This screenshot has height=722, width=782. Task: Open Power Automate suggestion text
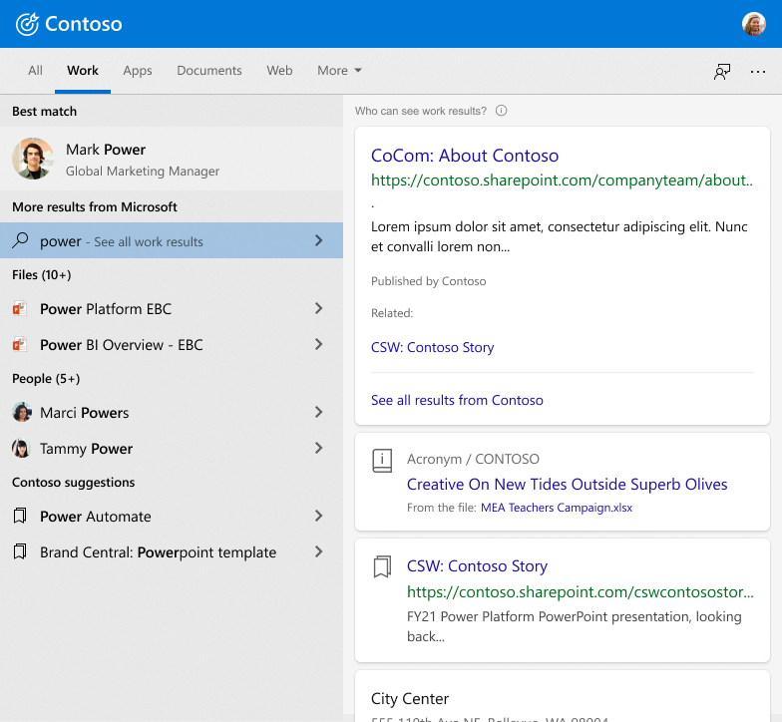coord(96,517)
